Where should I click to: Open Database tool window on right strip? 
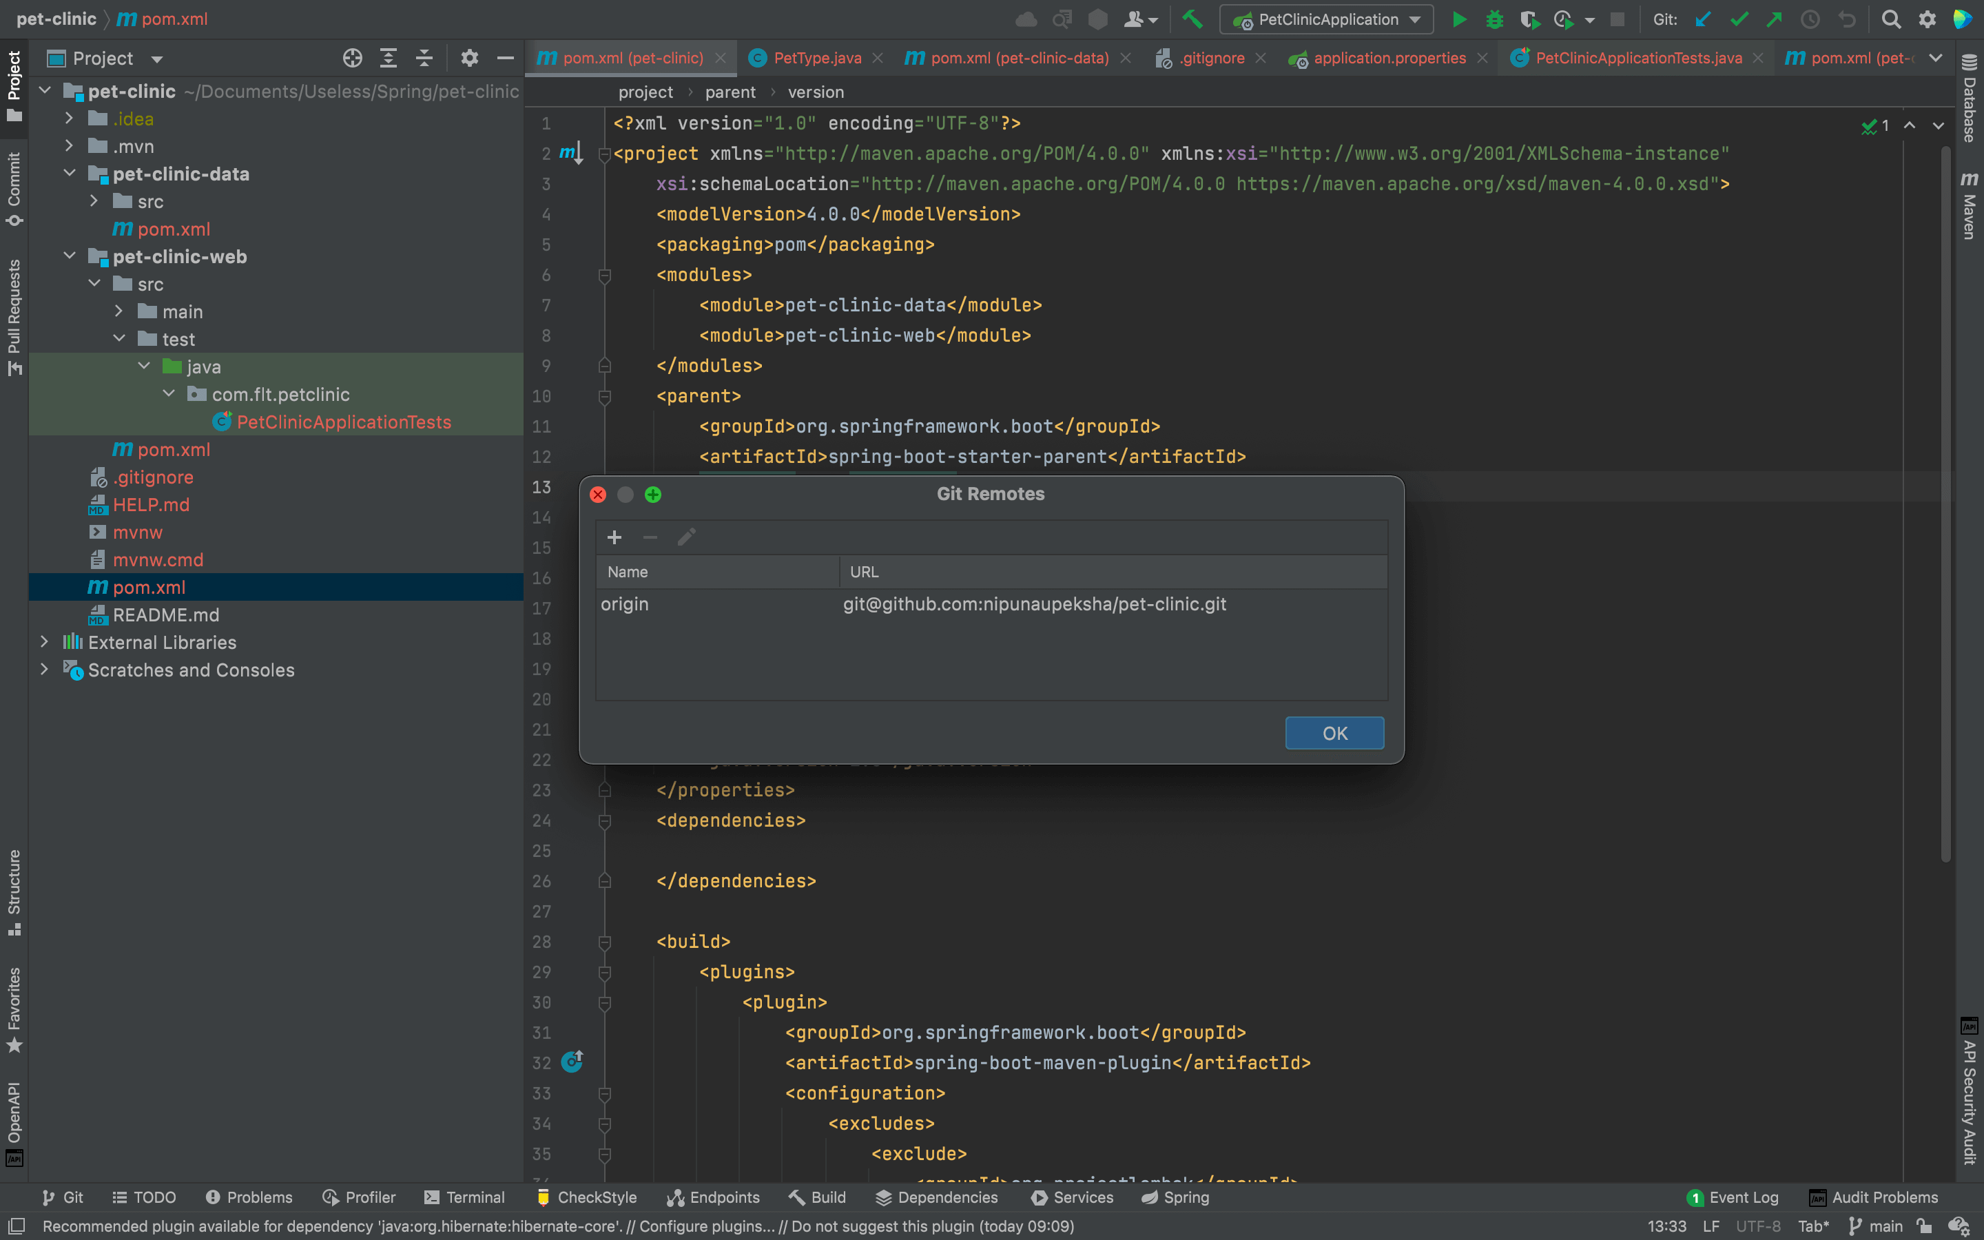[x=1970, y=99]
